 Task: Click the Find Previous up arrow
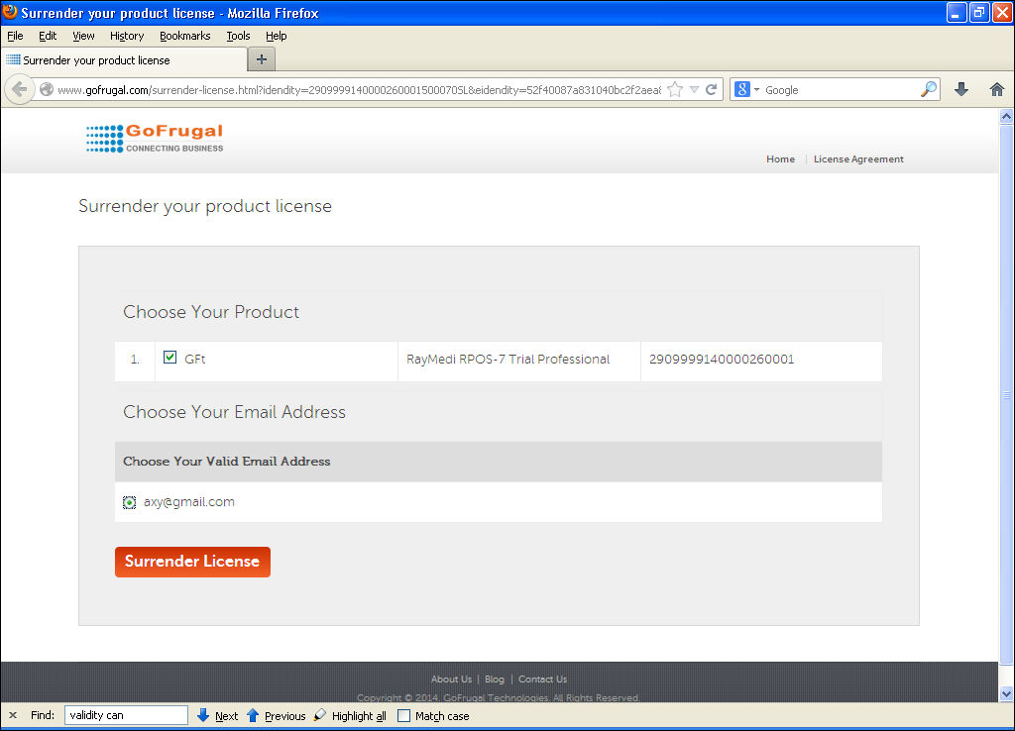coord(253,715)
